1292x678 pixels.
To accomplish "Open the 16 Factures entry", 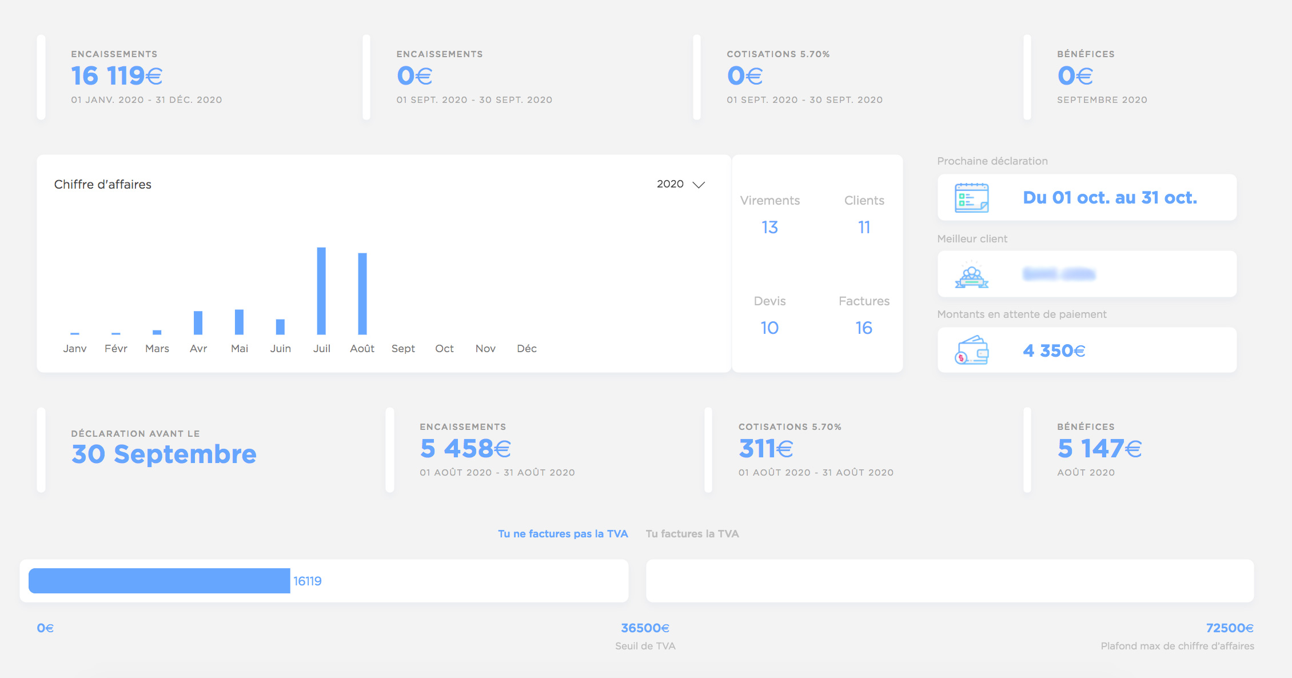I will (864, 328).
